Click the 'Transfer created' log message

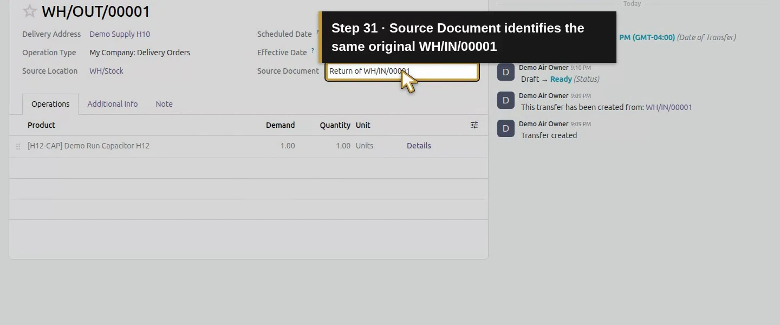point(549,135)
